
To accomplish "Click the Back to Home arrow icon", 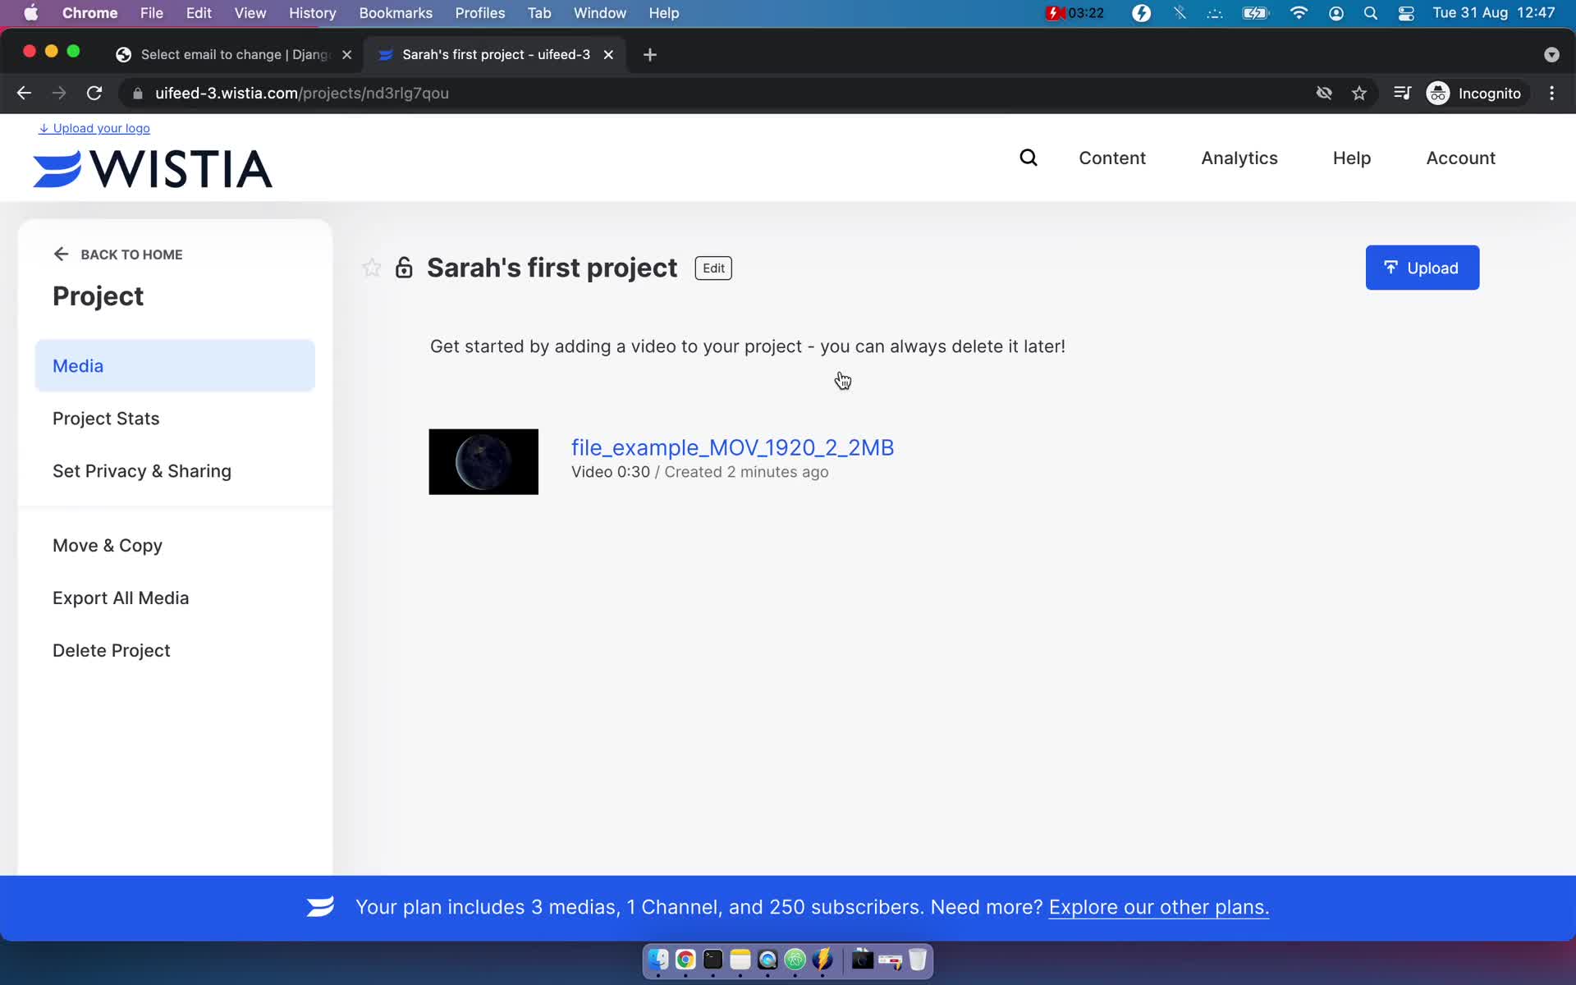I will coord(60,254).
